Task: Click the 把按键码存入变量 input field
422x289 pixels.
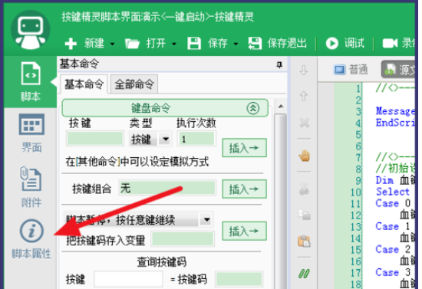Action: pyautogui.click(x=183, y=239)
